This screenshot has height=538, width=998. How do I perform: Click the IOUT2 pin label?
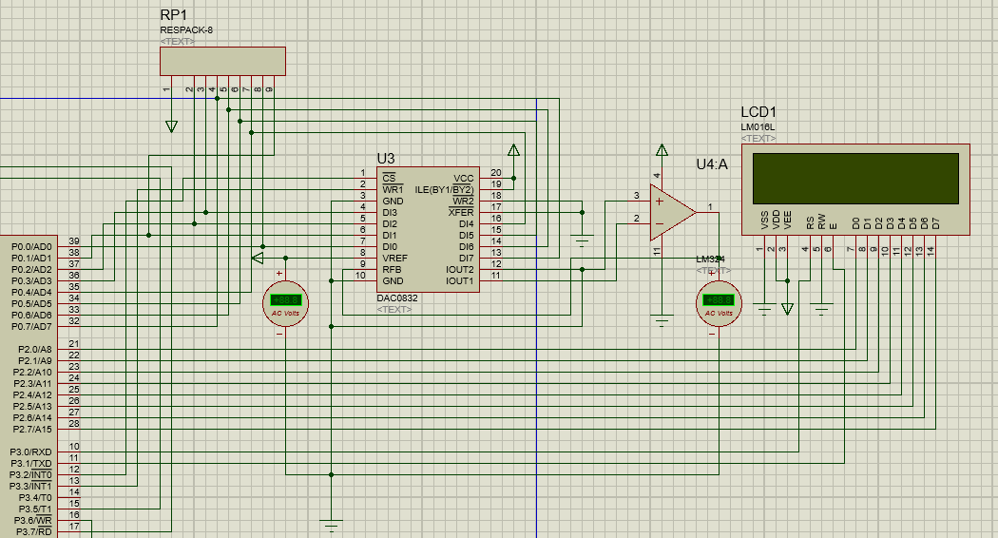pyautogui.click(x=459, y=269)
